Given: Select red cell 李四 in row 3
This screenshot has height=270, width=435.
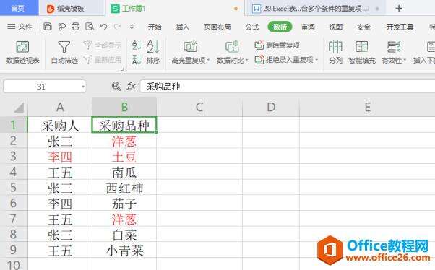Looking at the screenshot, I should click(60, 157).
